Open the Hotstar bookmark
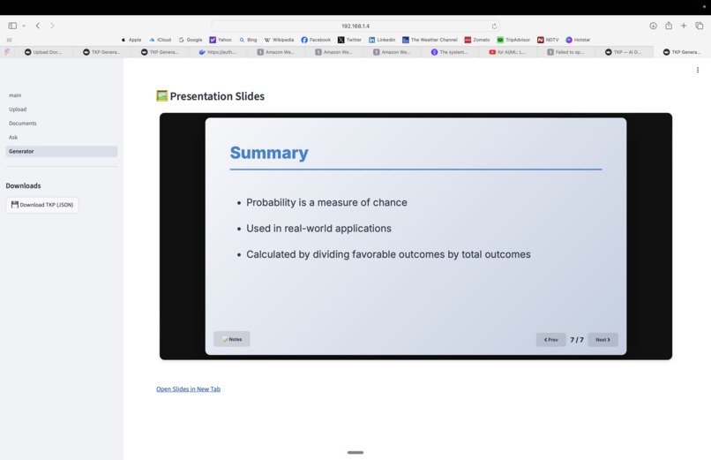This screenshot has width=711, height=460. pyautogui.click(x=578, y=40)
